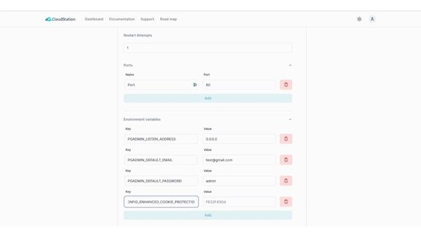Click Add button under Environment variables
Image resolution: width=421 pixels, height=237 pixels.
click(208, 215)
